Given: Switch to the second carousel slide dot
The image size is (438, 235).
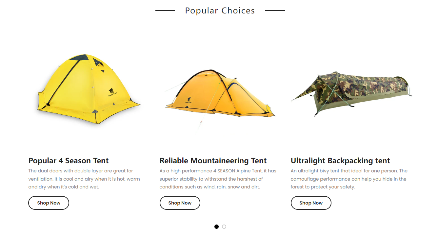Looking at the screenshot, I should click(224, 226).
